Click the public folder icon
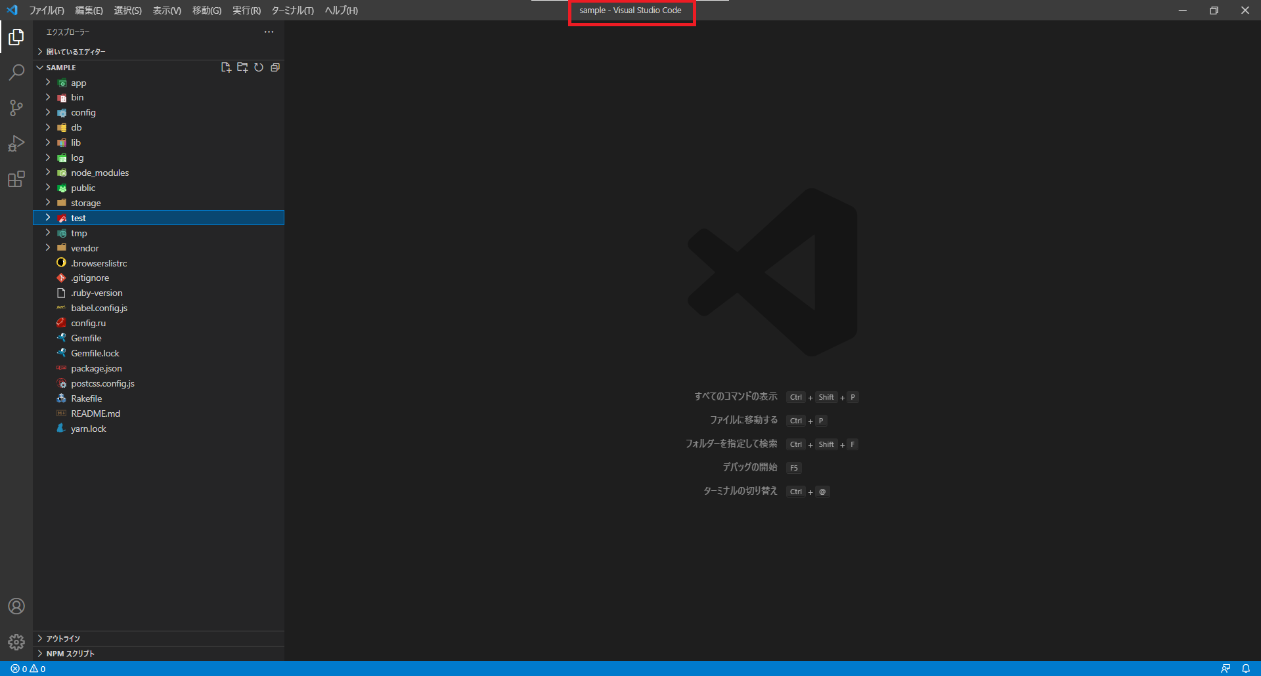This screenshot has width=1261, height=676. coord(62,188)
